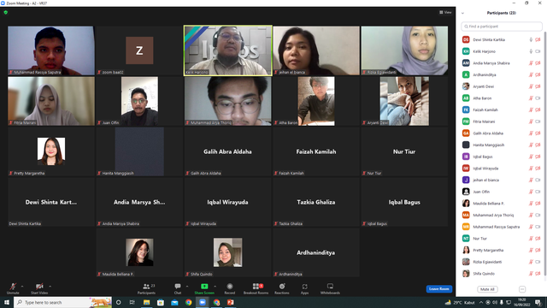The width and height of the screenshot is (547, 308).
Task: Click Mute All button
Action: click(x=487, y=289)
